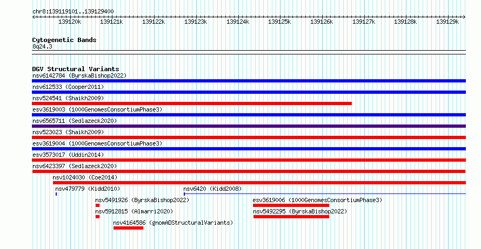Click the 8q24.3 cytogenetic band bar
481x249 pixels.
249,52
